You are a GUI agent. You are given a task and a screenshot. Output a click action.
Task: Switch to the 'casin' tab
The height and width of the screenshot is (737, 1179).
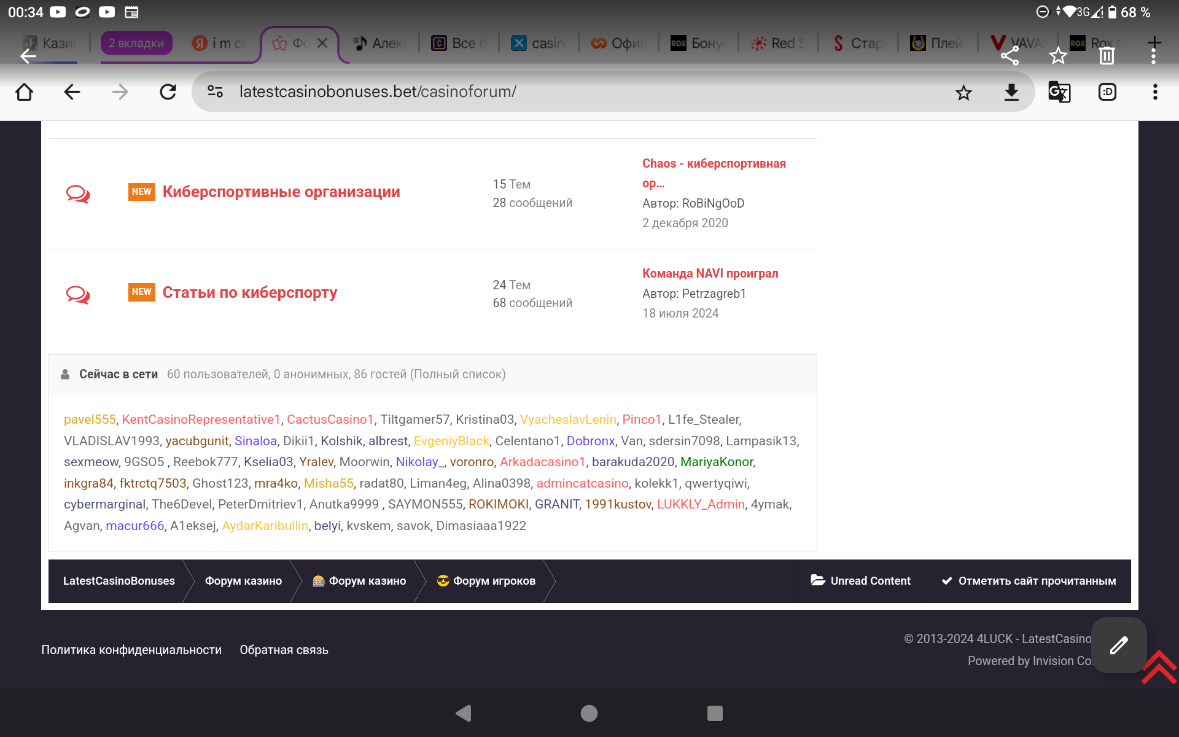pyautogui.click(x=540, y=43)
